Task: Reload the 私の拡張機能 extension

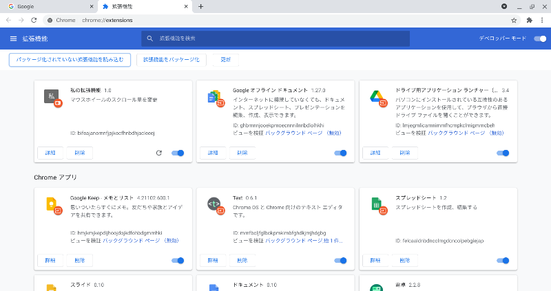Action: point(159,153)
